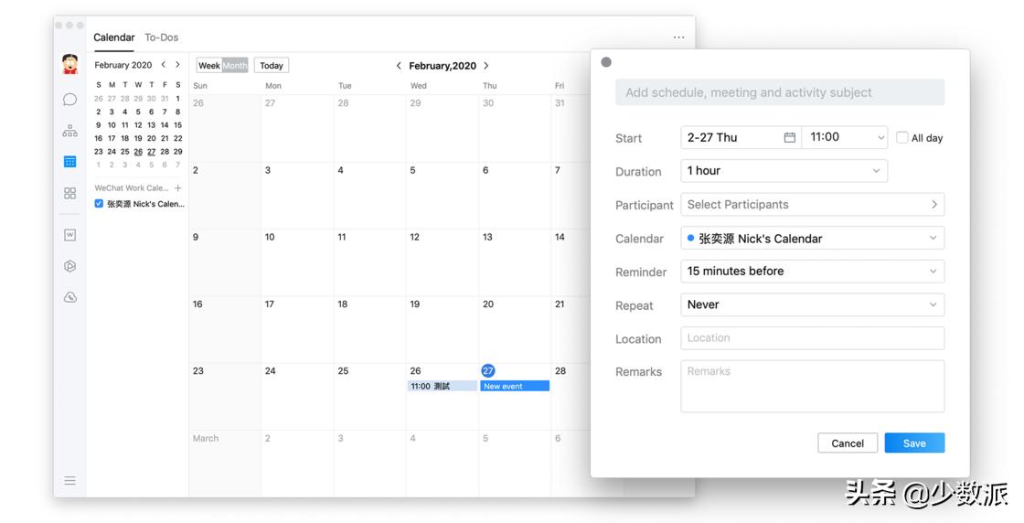
Task: Go to next month in main calendar
Action: click(485, 66)
